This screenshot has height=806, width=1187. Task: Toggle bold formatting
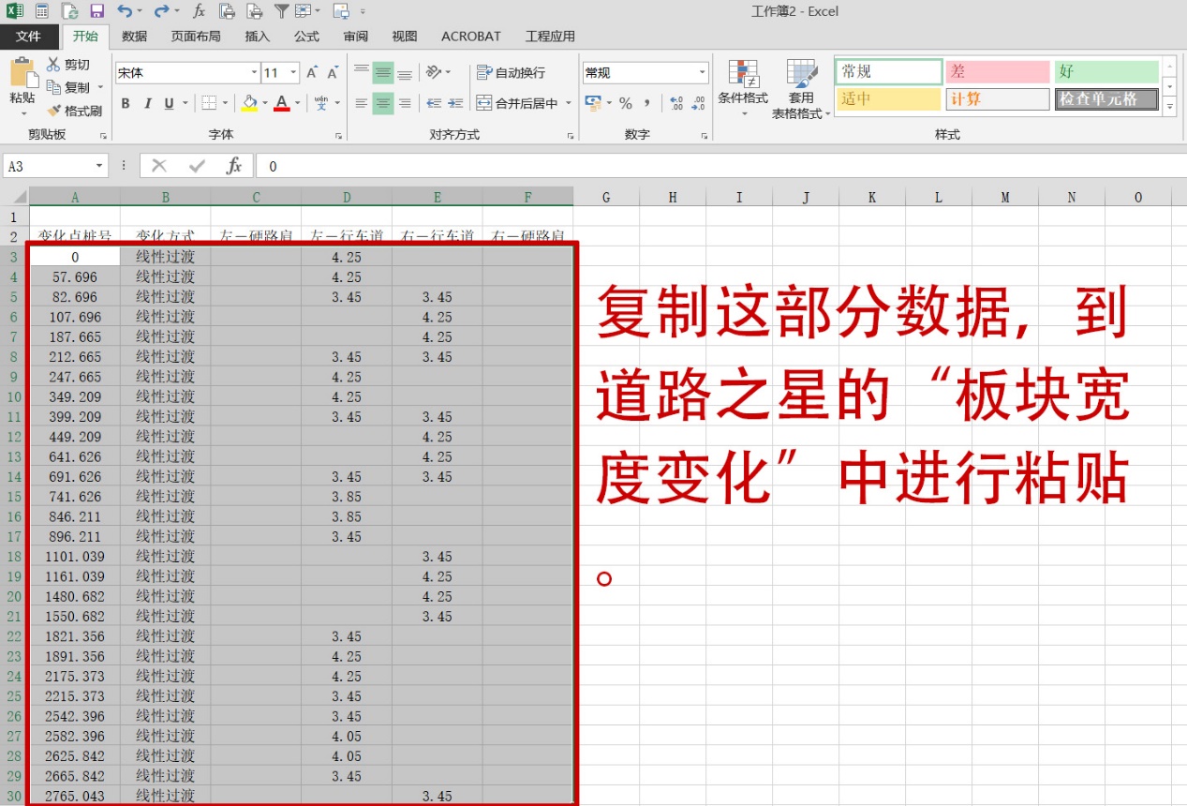pyautogui.click(x=125, y=103)
